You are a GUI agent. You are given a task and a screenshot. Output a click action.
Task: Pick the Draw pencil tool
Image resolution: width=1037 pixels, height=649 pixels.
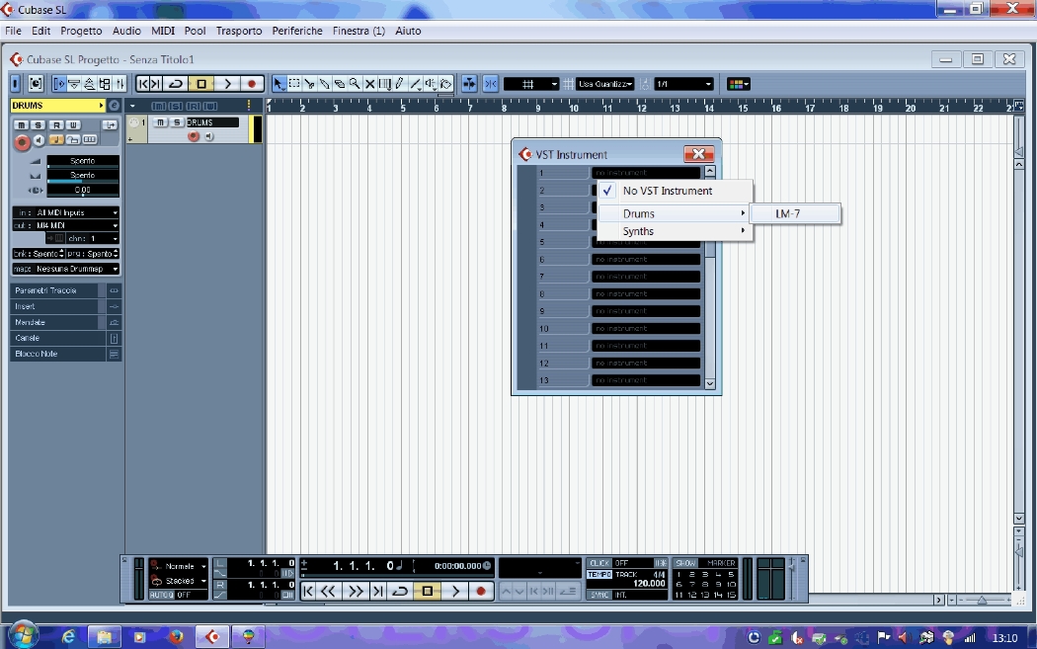[400, 84]
